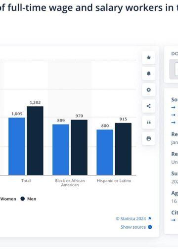This screenshot has height=249, width=178.
Task: Open chart settings gear icon
Action: [149, 90]
